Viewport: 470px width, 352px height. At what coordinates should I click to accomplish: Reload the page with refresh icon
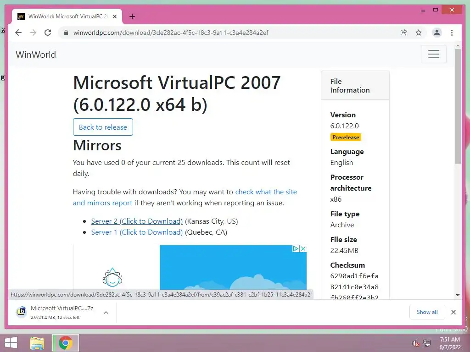[x=48, y=33]
